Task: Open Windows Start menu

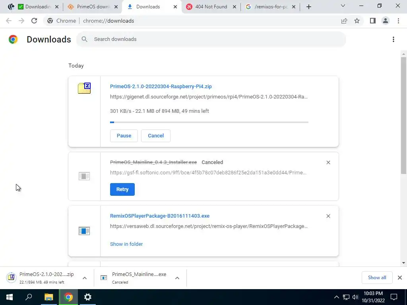Action: click(10, 297)
